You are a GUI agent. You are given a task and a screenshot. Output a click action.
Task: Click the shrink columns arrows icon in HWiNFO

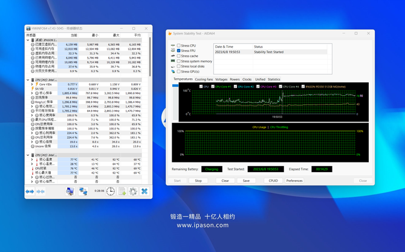tap(40, 192)
